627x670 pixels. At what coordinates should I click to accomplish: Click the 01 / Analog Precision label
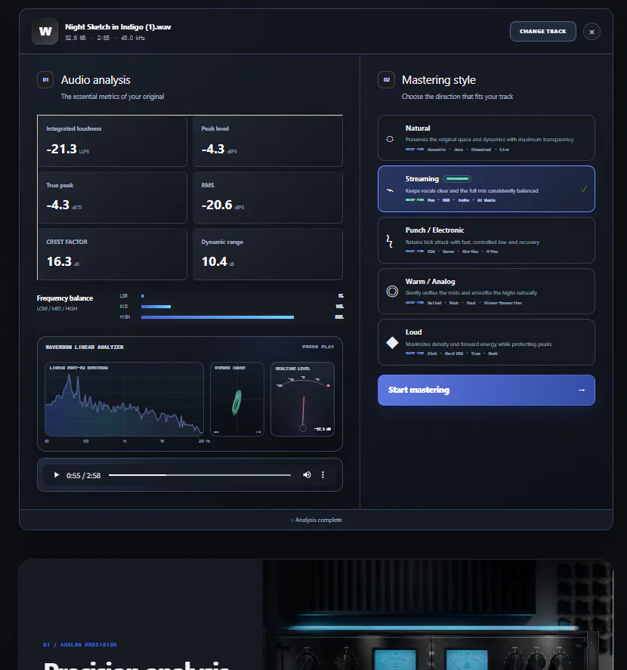(x=80, y=645)
